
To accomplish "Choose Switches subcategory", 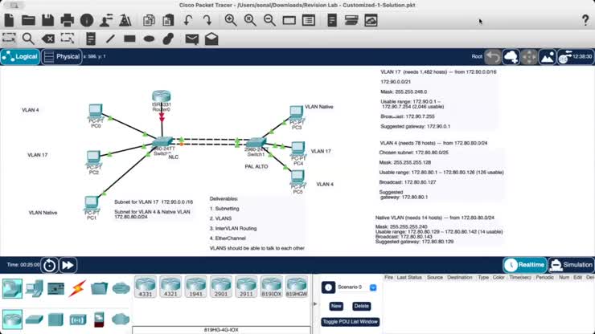I will tap(34, 320).
